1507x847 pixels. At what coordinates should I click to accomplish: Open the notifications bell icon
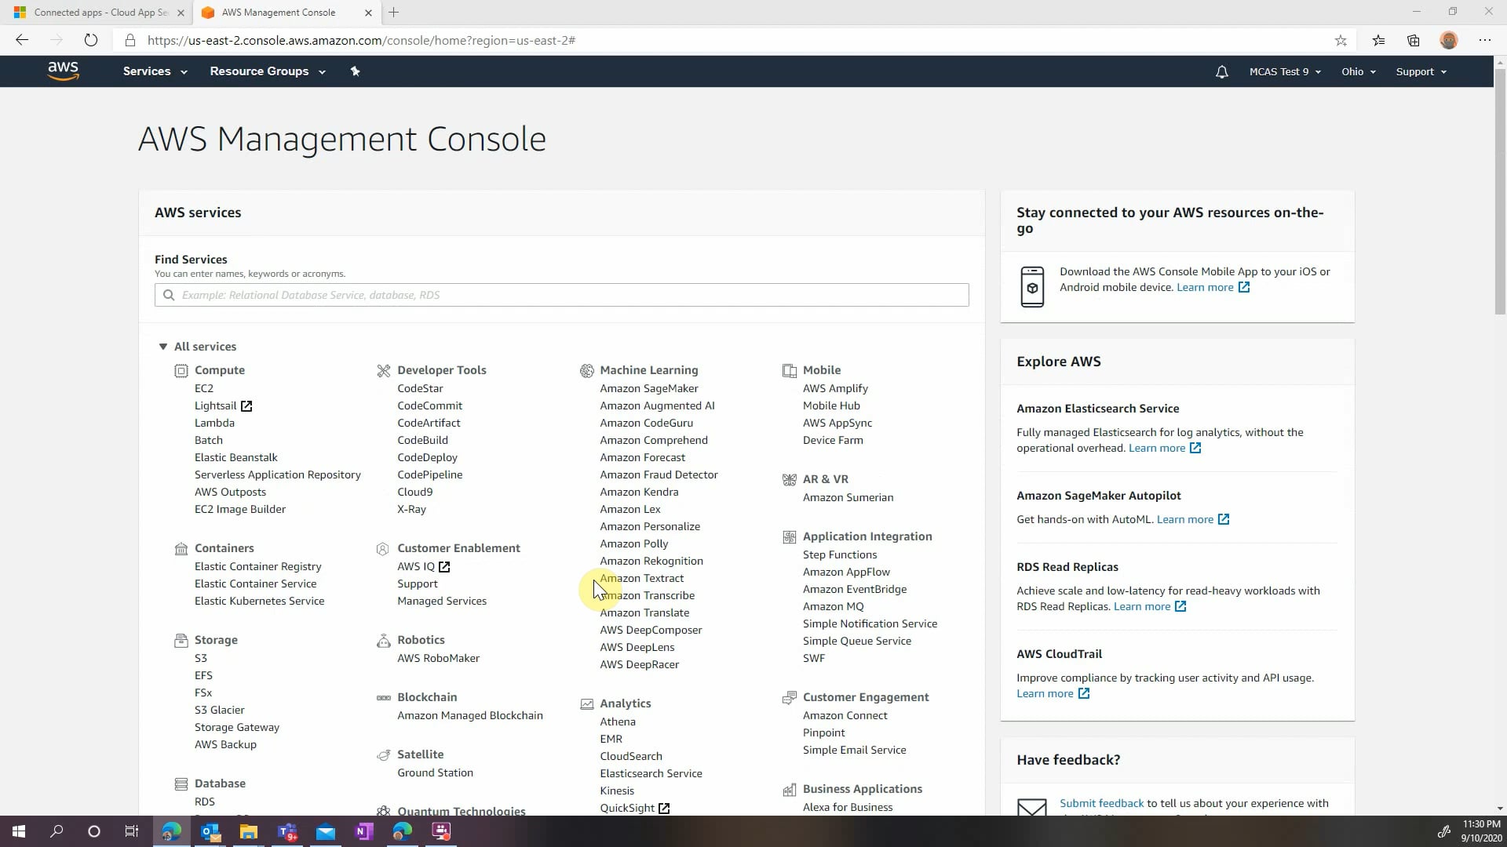coord(1221,72)
